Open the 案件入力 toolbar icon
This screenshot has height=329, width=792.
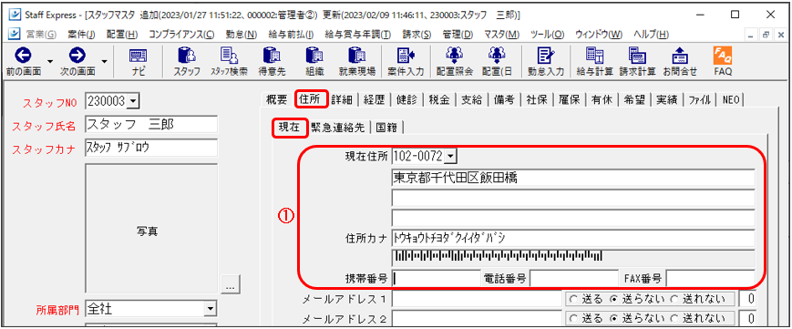point(406,62)
